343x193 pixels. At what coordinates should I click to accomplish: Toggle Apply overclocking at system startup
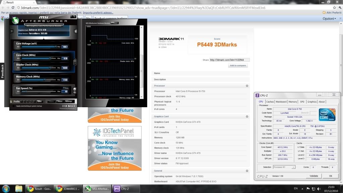13,106
